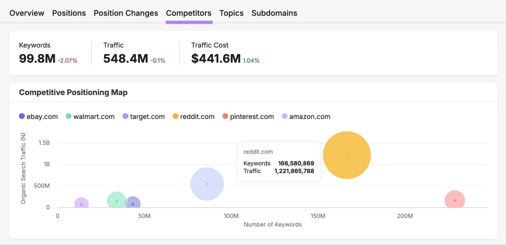Click tooltip traffic value 1,221,865,788
Screen dimensions: 506x245
point(294,171)
